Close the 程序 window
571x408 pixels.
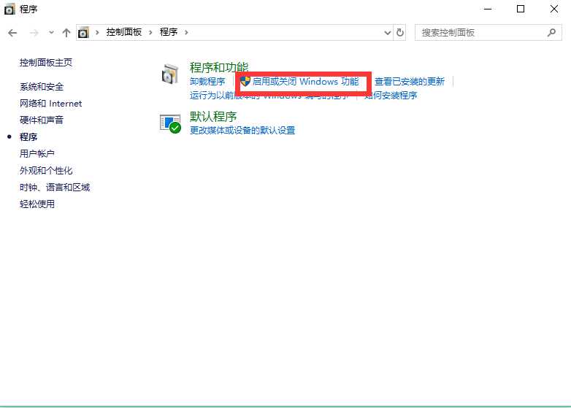(x=554, y=9)
